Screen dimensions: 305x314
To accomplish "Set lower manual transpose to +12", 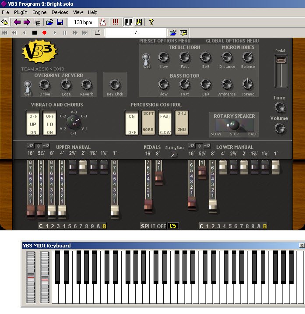I will pyautogui.click(x=207, y=146).
